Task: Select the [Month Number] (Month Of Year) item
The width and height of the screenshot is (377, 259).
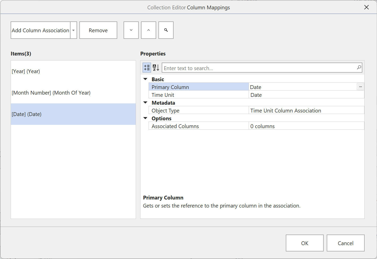Action: coord(51,93)
